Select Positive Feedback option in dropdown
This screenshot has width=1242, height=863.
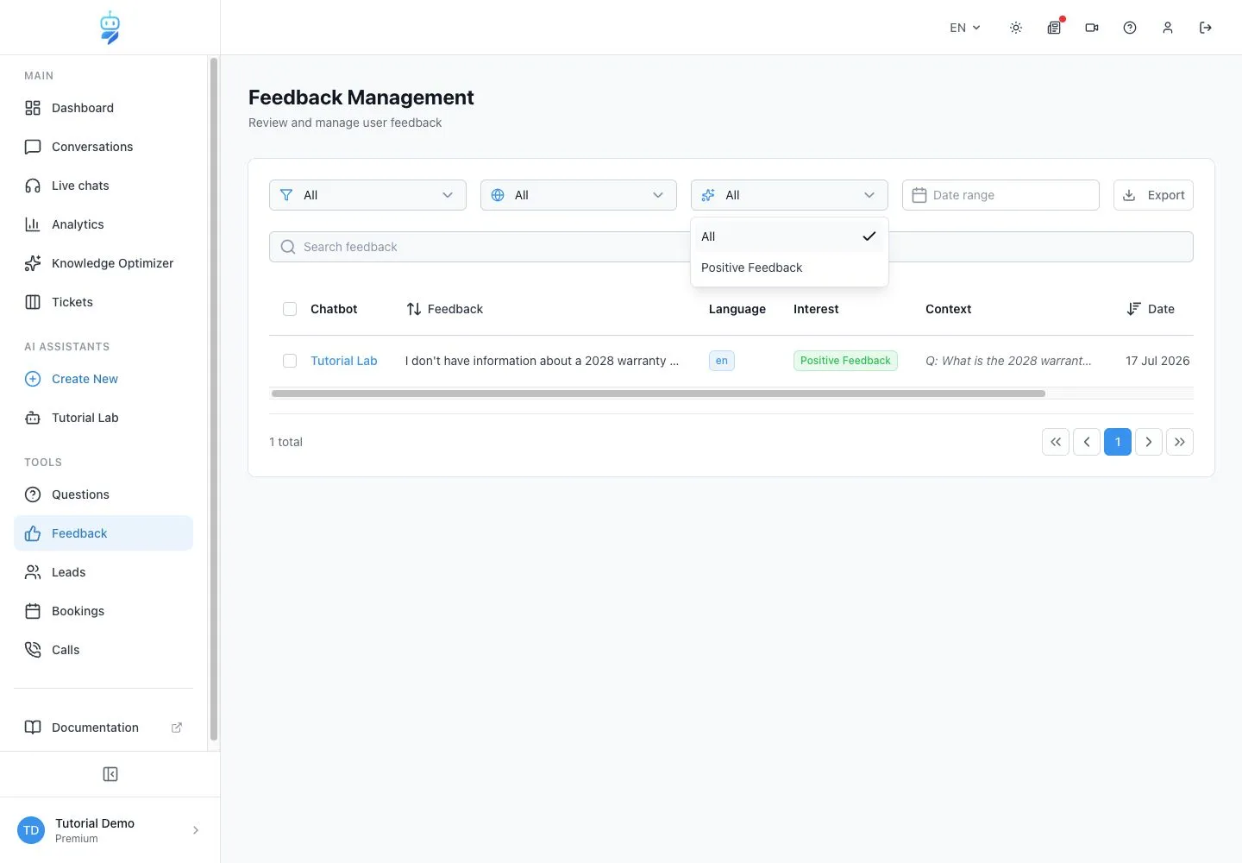point(789,268)
